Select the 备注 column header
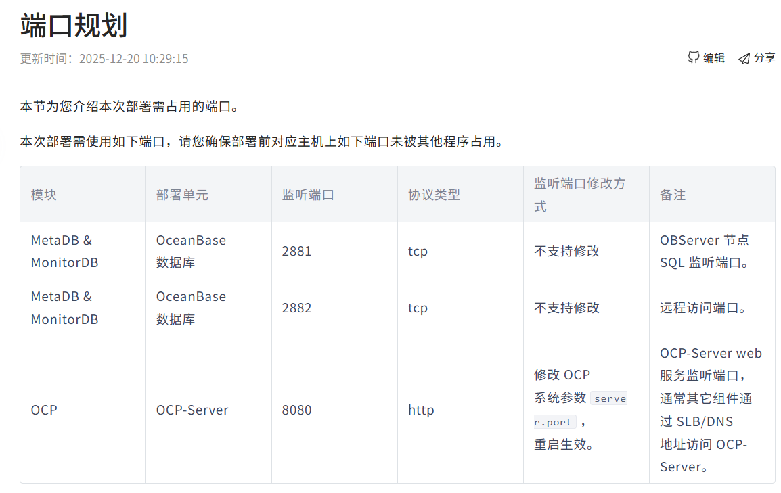The image size is (781, 493). (673, 195)
